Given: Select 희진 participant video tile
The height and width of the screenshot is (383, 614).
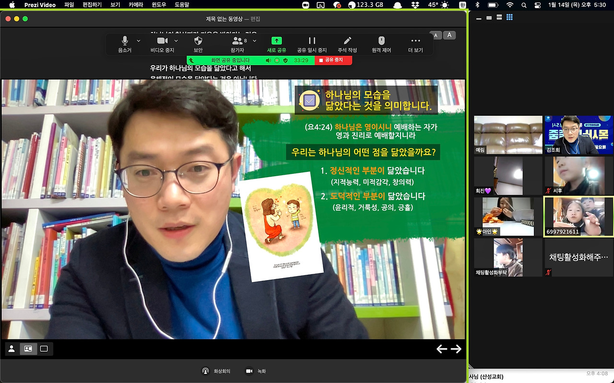Looking at the screenshot, I should click(x=508, y=176).
